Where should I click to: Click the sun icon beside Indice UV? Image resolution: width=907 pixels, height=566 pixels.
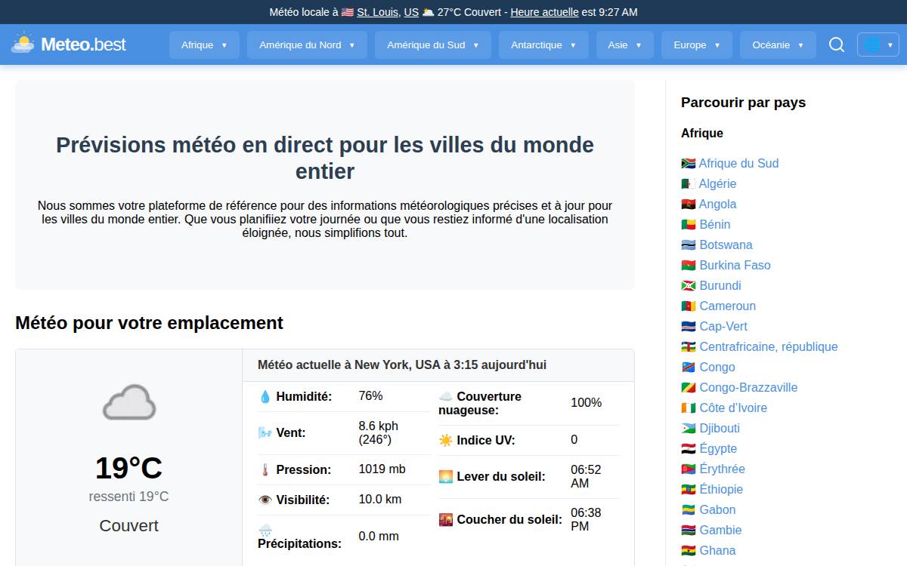point(446,440)
